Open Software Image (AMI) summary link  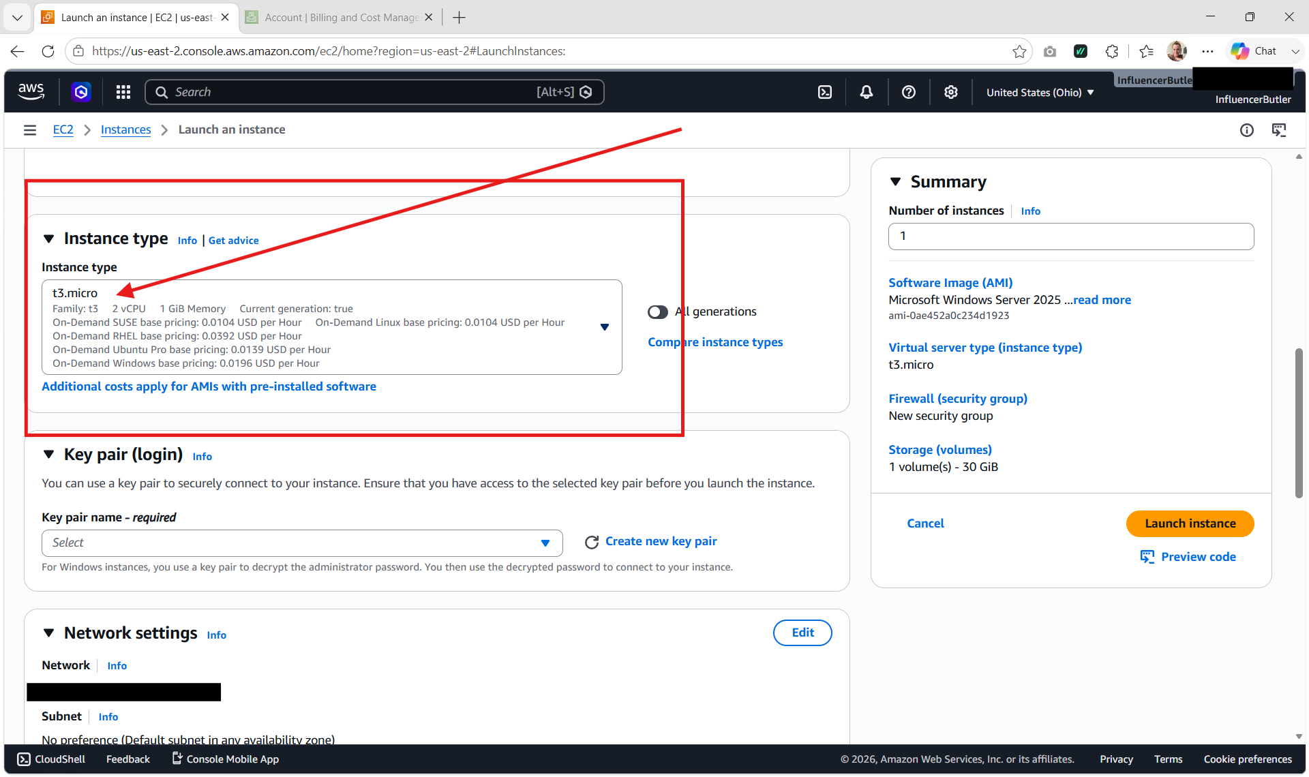click(x=950, y=283)
